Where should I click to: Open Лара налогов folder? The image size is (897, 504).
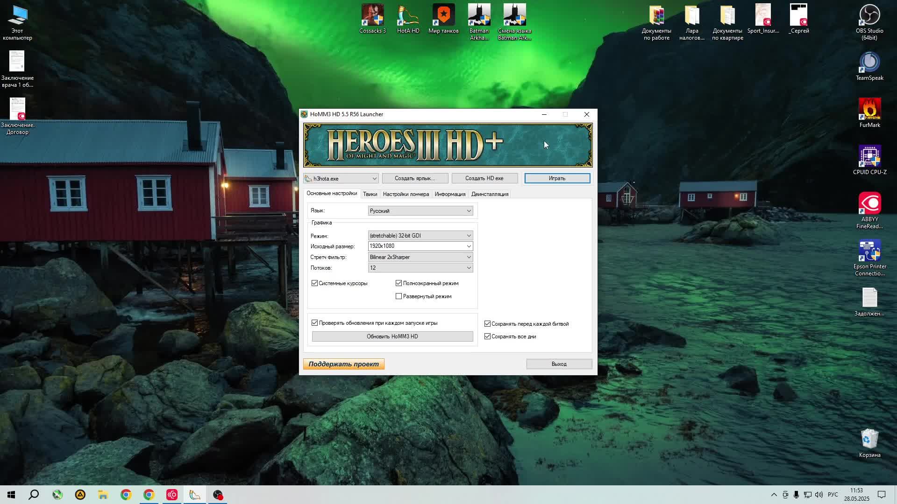coord(692,22)
